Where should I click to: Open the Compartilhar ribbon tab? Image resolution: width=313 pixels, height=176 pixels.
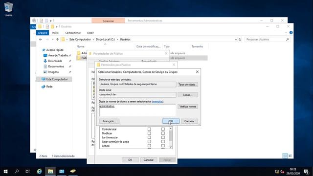pyautogui.click(x=73, y=33)
